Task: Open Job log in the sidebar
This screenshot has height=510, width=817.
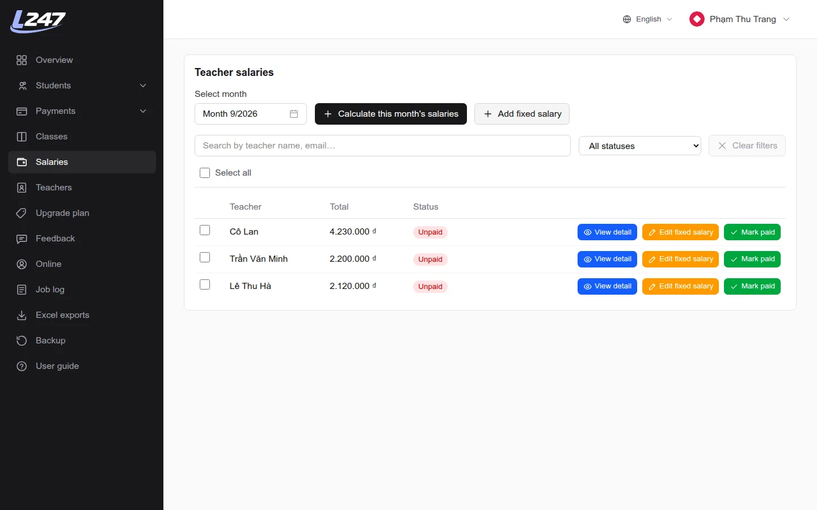Action: pyautogui.click(x=82, y=290)
